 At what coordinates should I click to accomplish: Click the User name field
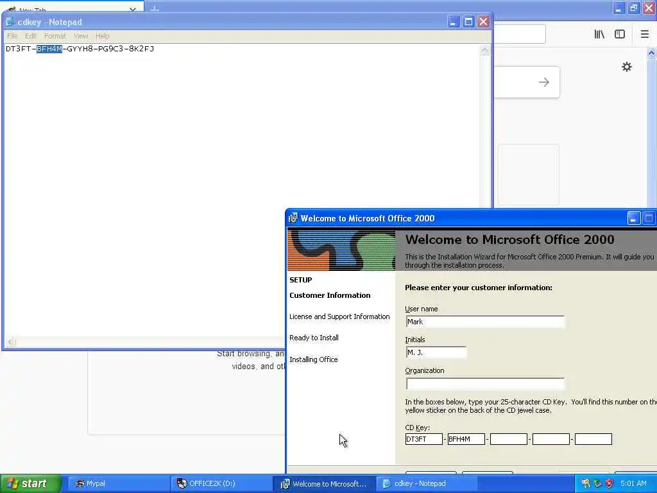(485, 322)
